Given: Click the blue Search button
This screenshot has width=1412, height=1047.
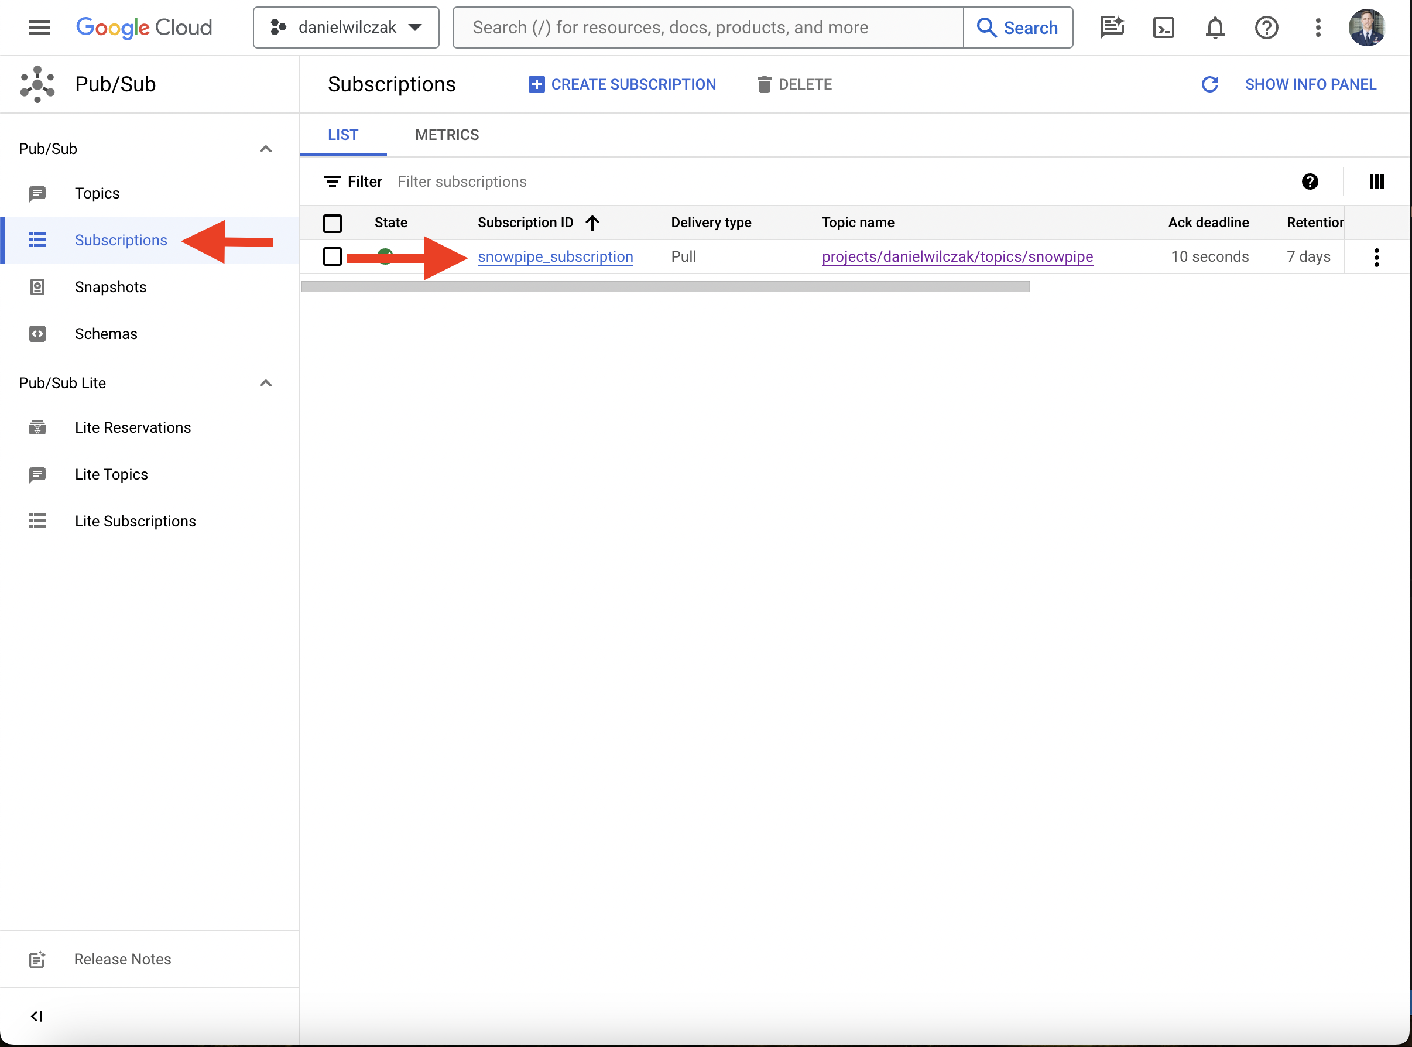Looking at the screenshot, I should click(x=1017, y=28).
